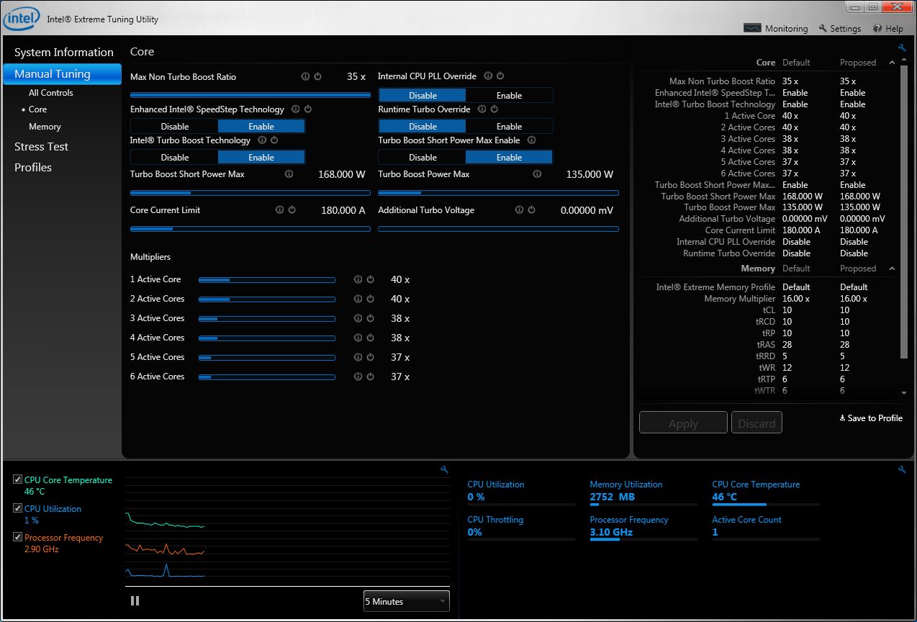Click the Max Non Turbo Boost Ratio slider
The width and height of the screenshot is (917, 622).
[250, 95]
